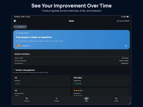This screenshot has width=143, height=107.
Task: Open the 15 Sessions stat card
Action: tap(42, 81)
